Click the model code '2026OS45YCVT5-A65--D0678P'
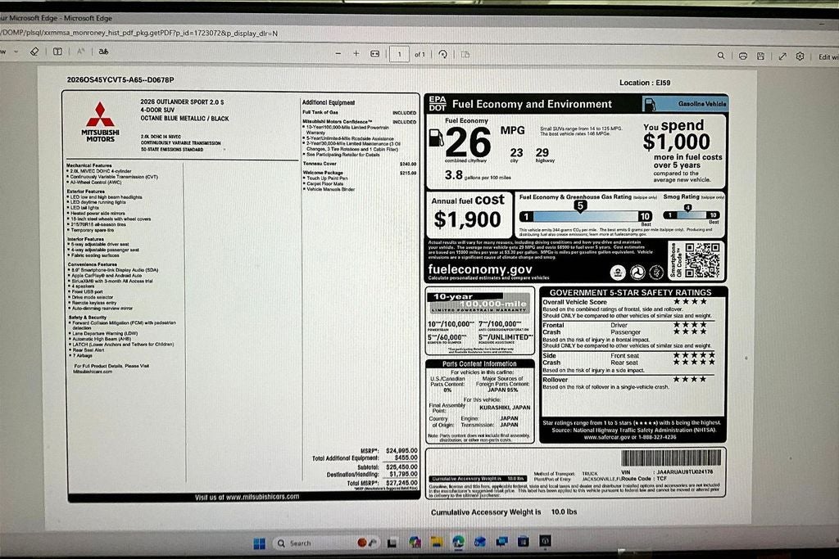The image size is (839, 559). click(x=120, y=80)
